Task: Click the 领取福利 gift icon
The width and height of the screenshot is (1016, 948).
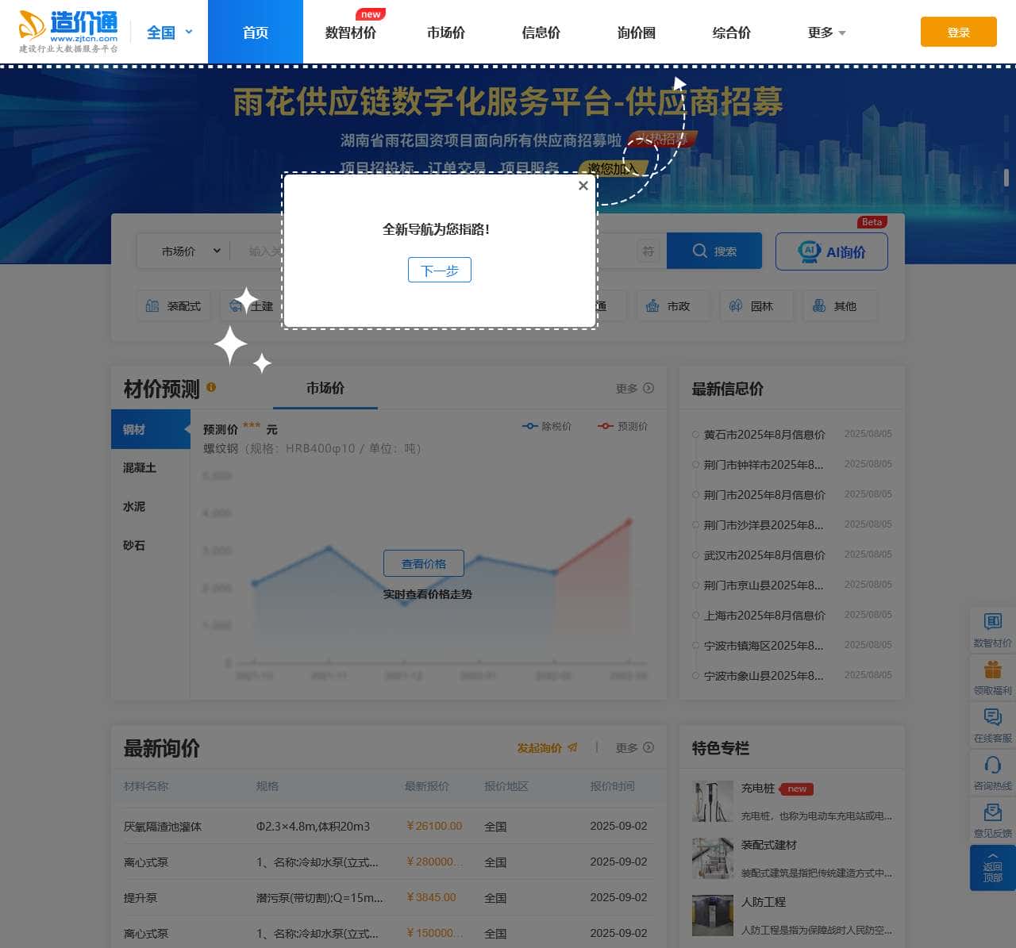Action: 992,670
